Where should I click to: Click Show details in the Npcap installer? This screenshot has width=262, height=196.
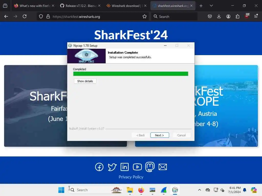[x=85, y=81]
